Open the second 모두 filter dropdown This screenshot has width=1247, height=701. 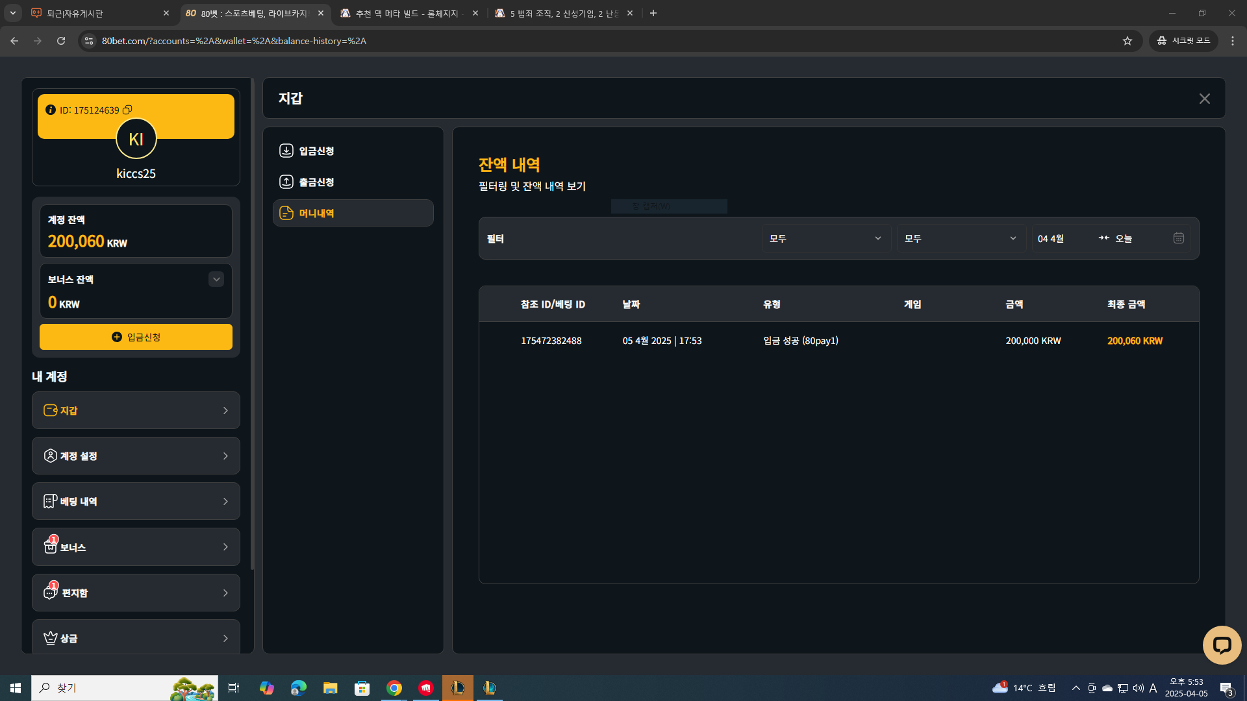(x=961, y=238)
